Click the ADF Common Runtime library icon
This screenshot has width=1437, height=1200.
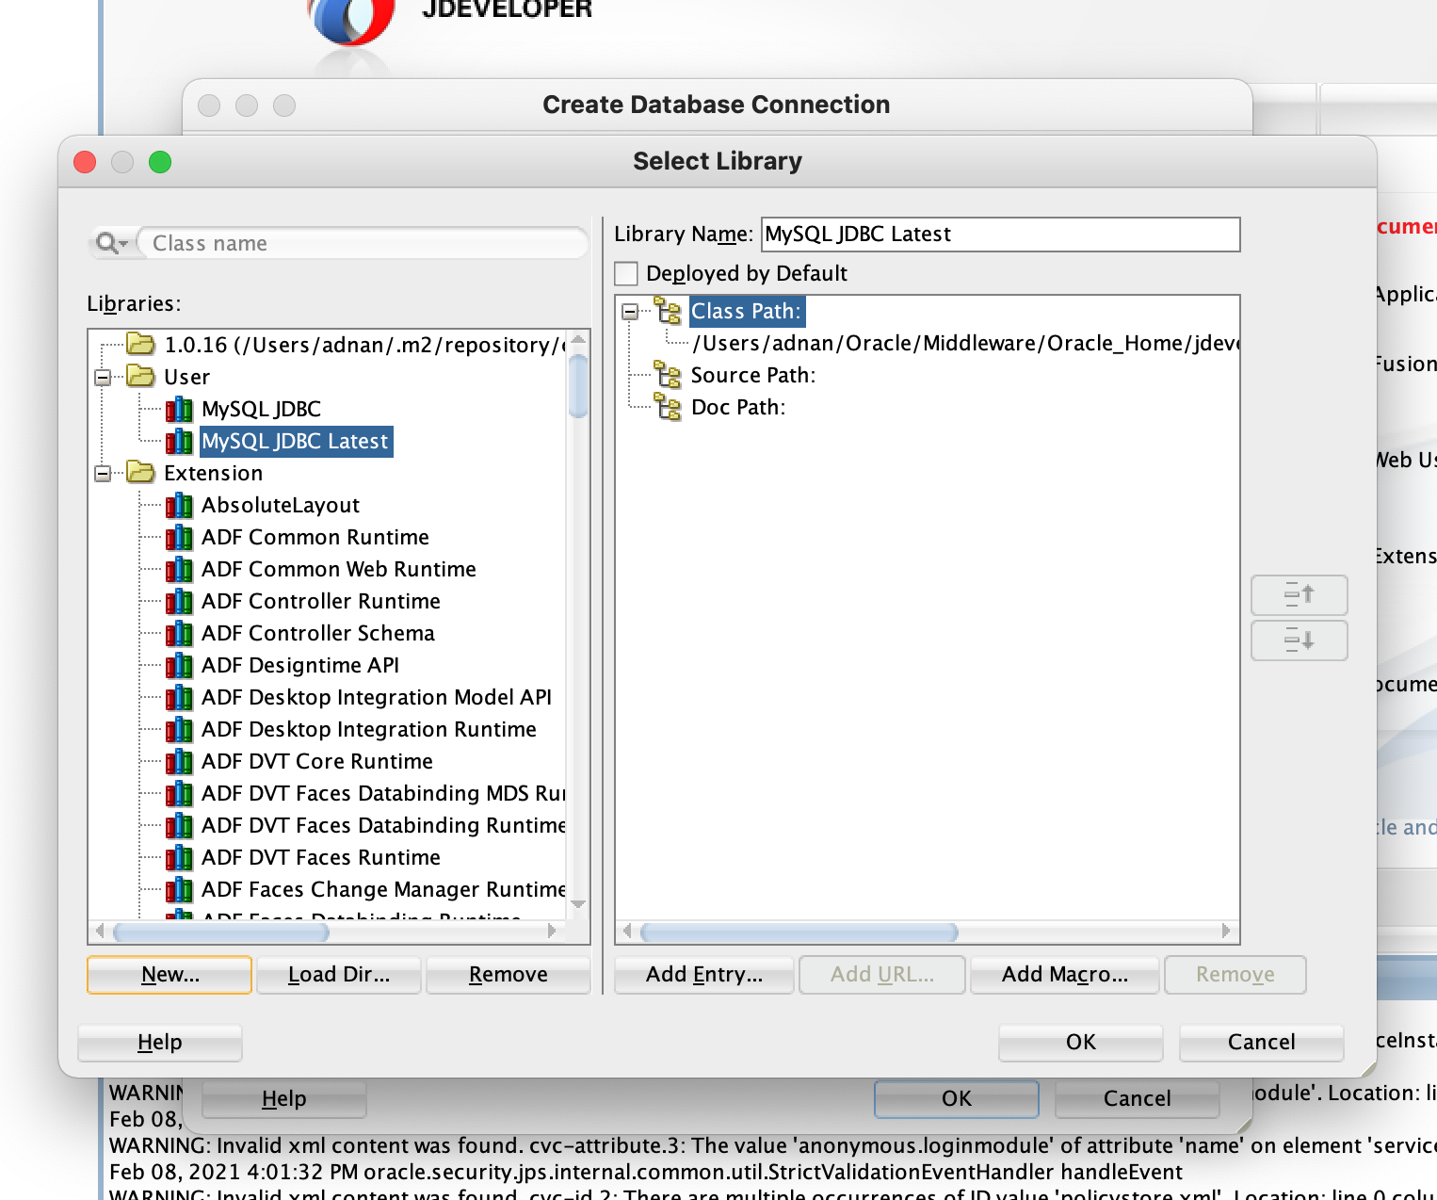click(179, 537)
